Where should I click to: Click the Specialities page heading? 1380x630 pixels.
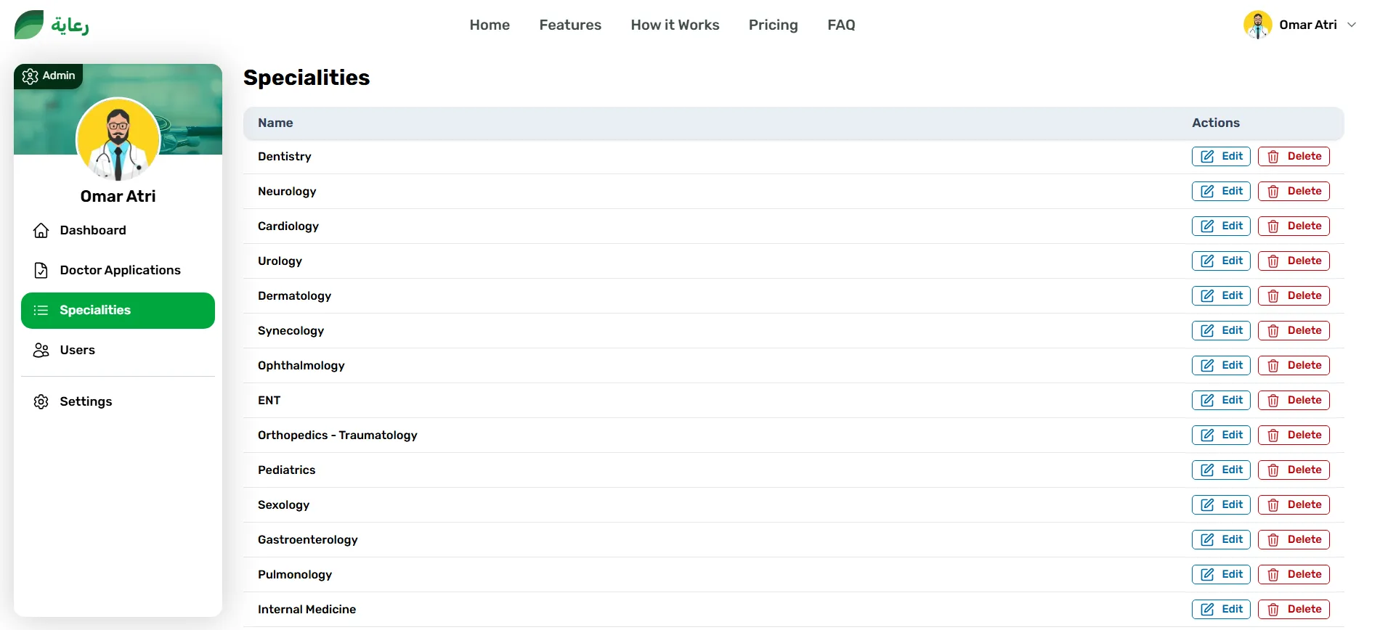click(x=307, y=78)
